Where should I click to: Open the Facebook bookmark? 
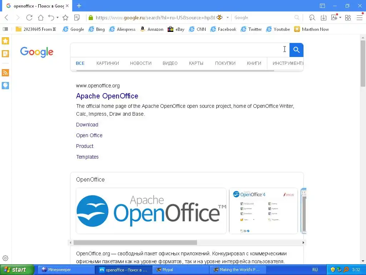click(223, 29)
